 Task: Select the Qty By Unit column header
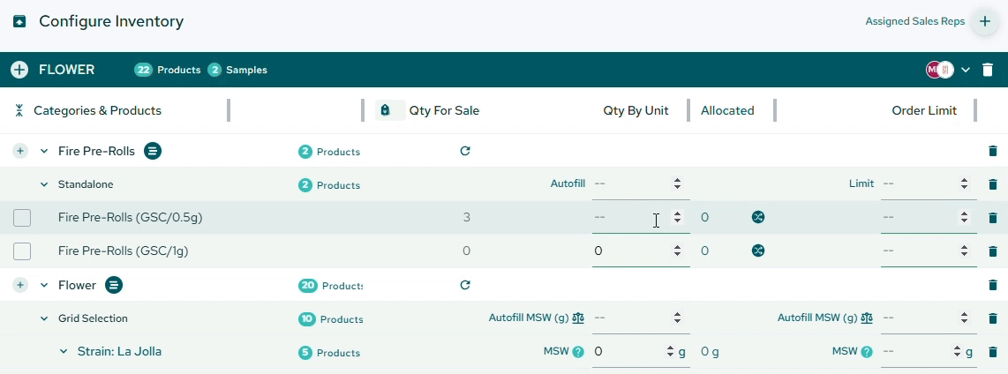click(x=636, y=110)
